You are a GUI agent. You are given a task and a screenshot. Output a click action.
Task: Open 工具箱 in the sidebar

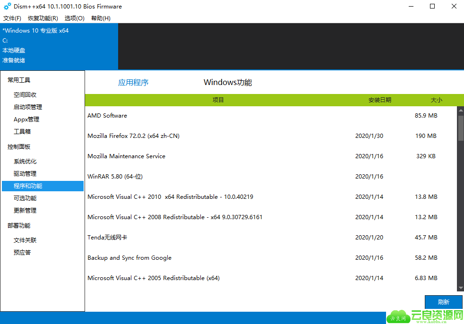pyautogui.click(x=22, y=132)
